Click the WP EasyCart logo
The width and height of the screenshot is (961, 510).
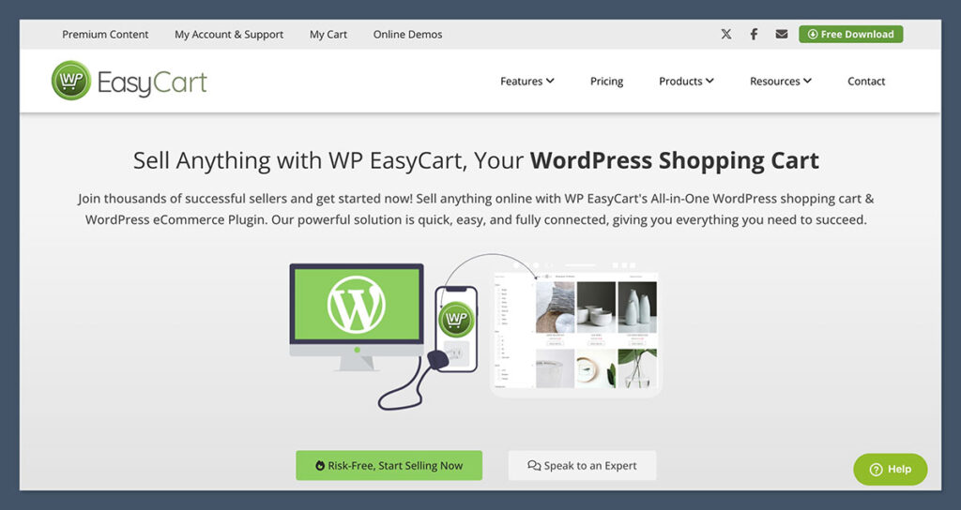(x=130, y=82)
